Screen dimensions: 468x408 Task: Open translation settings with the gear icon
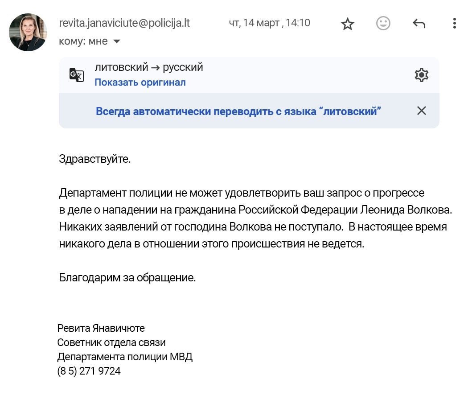pos(421,75)
